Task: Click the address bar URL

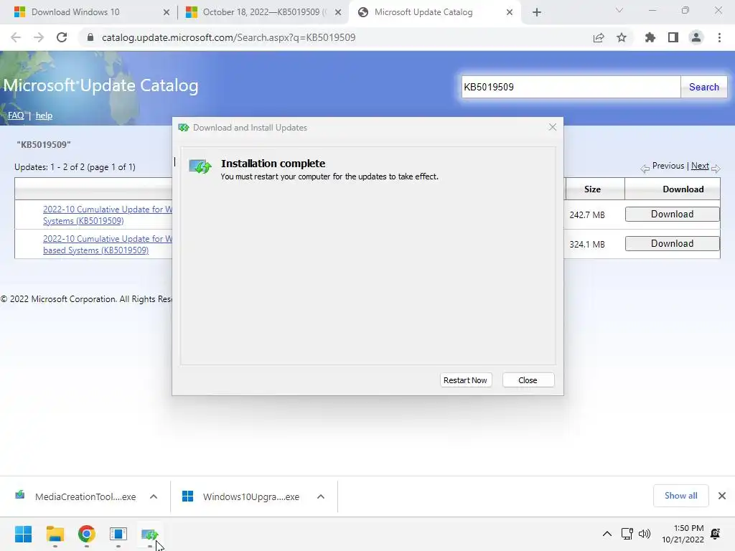Action: tap(228, 37)
